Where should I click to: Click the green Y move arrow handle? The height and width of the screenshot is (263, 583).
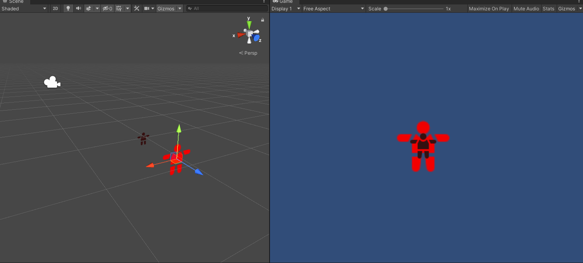[179, 128]
